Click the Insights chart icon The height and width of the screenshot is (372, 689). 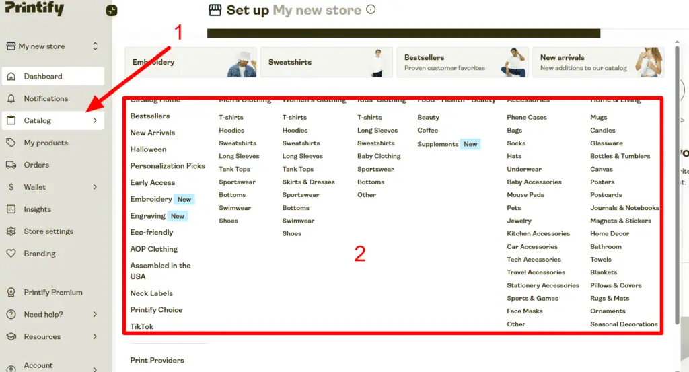pyautogui.click(x=11, y=209)
